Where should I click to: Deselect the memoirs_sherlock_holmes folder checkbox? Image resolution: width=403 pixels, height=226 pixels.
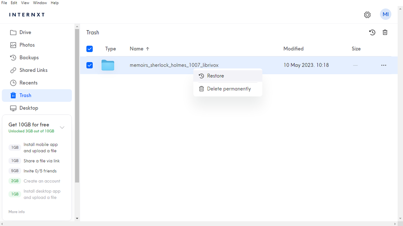click(x=89, y=65)
